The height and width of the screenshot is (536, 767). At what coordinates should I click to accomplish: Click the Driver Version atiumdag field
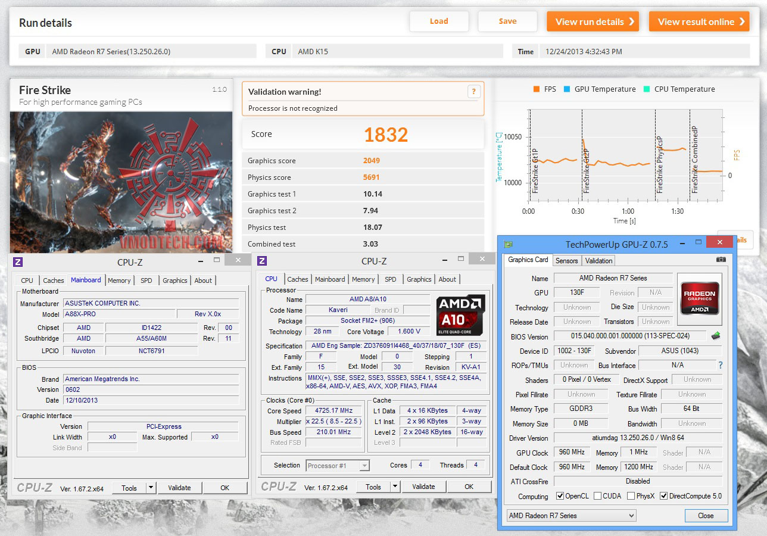point(638,438)
